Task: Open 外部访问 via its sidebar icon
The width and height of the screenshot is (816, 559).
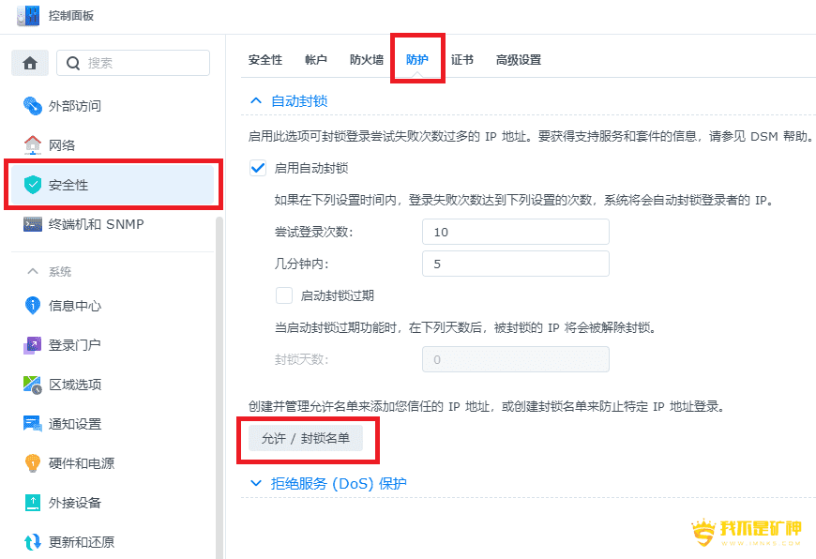Action: coord(33,106)
